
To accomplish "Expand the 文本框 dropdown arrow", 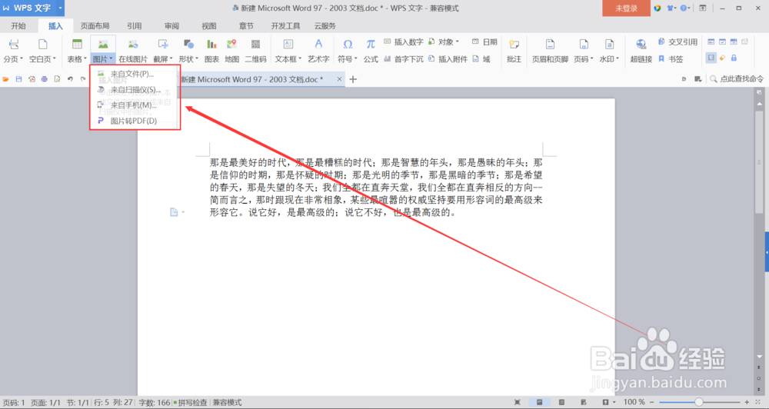I will (x=300, y=59).
